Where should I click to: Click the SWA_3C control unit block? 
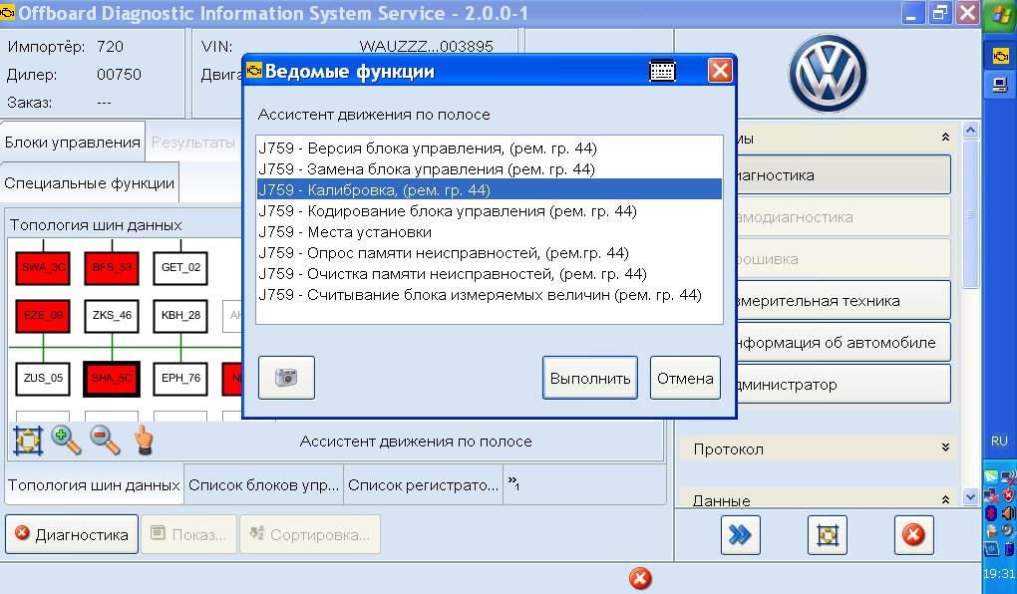(44, 268)
